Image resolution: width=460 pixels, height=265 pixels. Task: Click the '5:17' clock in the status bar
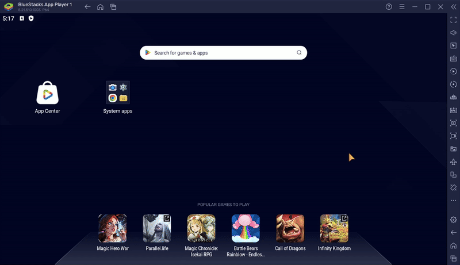click(x=8, y=18)
